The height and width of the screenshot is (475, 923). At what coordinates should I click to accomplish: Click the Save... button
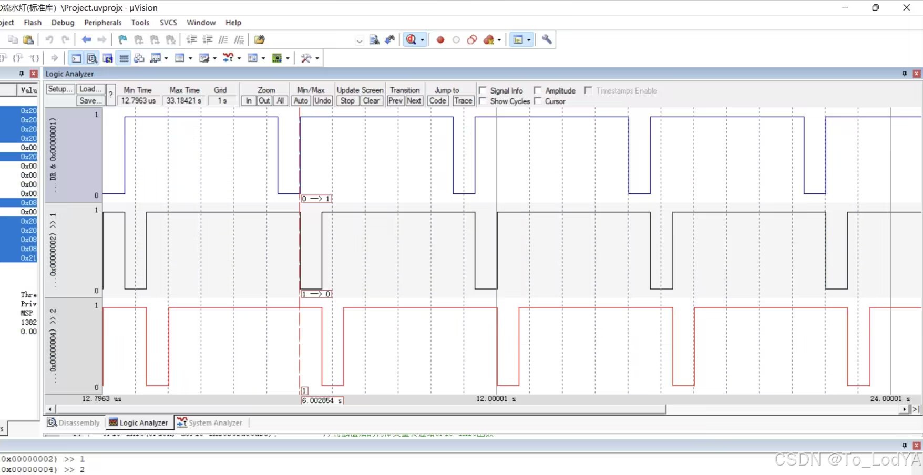coord(91,101)
